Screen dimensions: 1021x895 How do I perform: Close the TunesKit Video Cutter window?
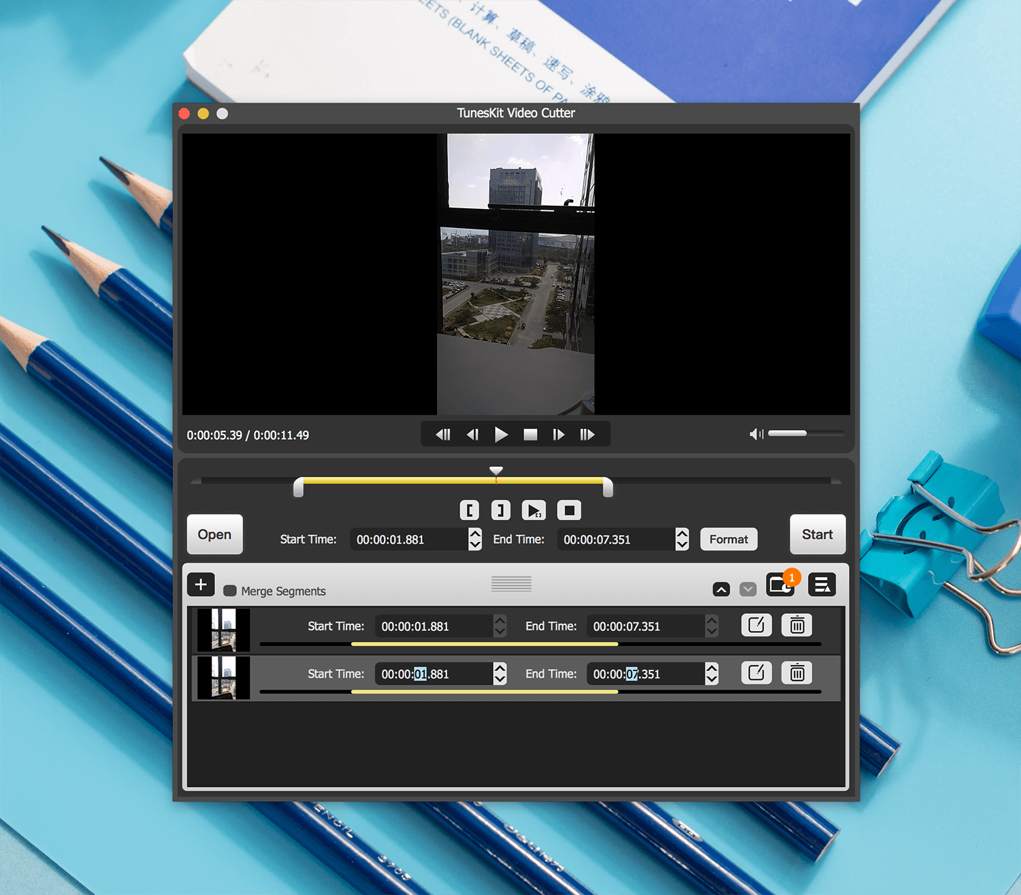pos(184,114)
